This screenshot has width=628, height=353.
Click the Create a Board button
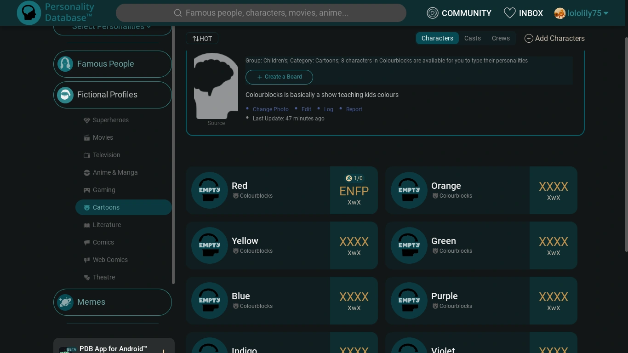pyautogui.click(x=279, y=77)
